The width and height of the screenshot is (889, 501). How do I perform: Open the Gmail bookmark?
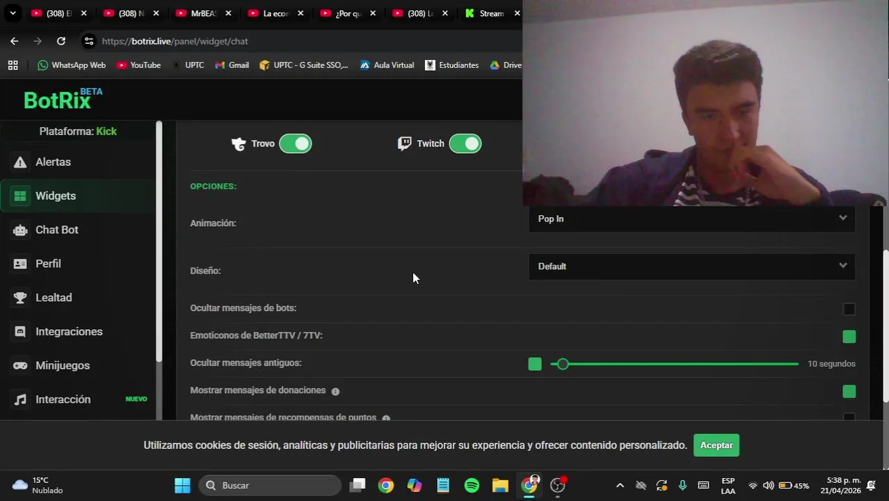[x=232, y=65]
